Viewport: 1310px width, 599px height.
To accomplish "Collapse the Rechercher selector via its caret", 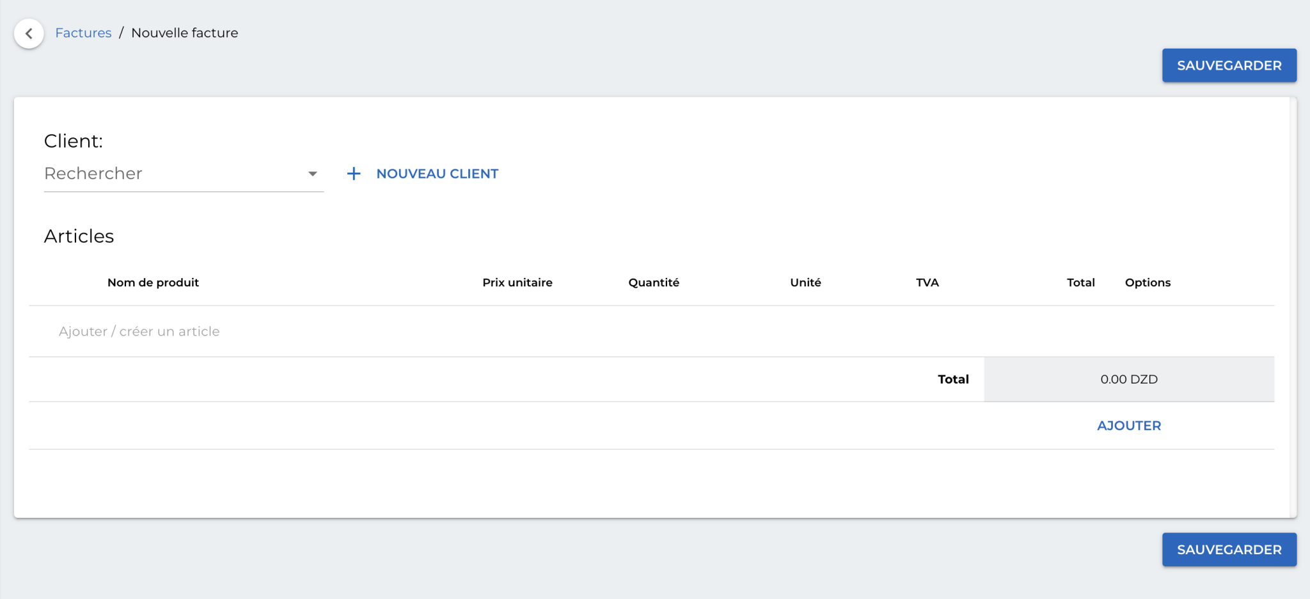I will (312, 173).
